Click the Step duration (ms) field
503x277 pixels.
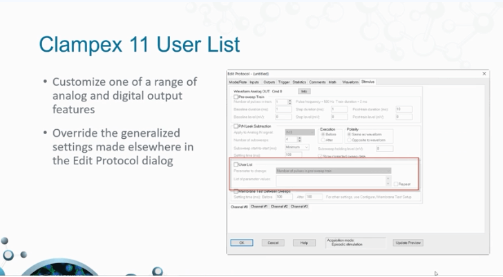coord(339,109)
